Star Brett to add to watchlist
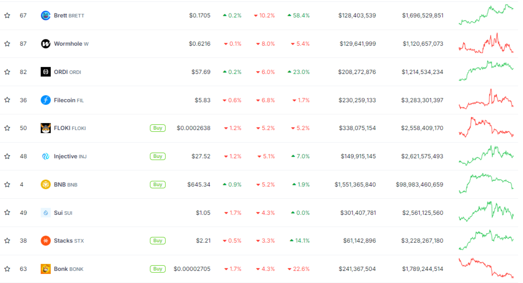The height and width of the screenshot is (283, 523). [x=7, y=16]
